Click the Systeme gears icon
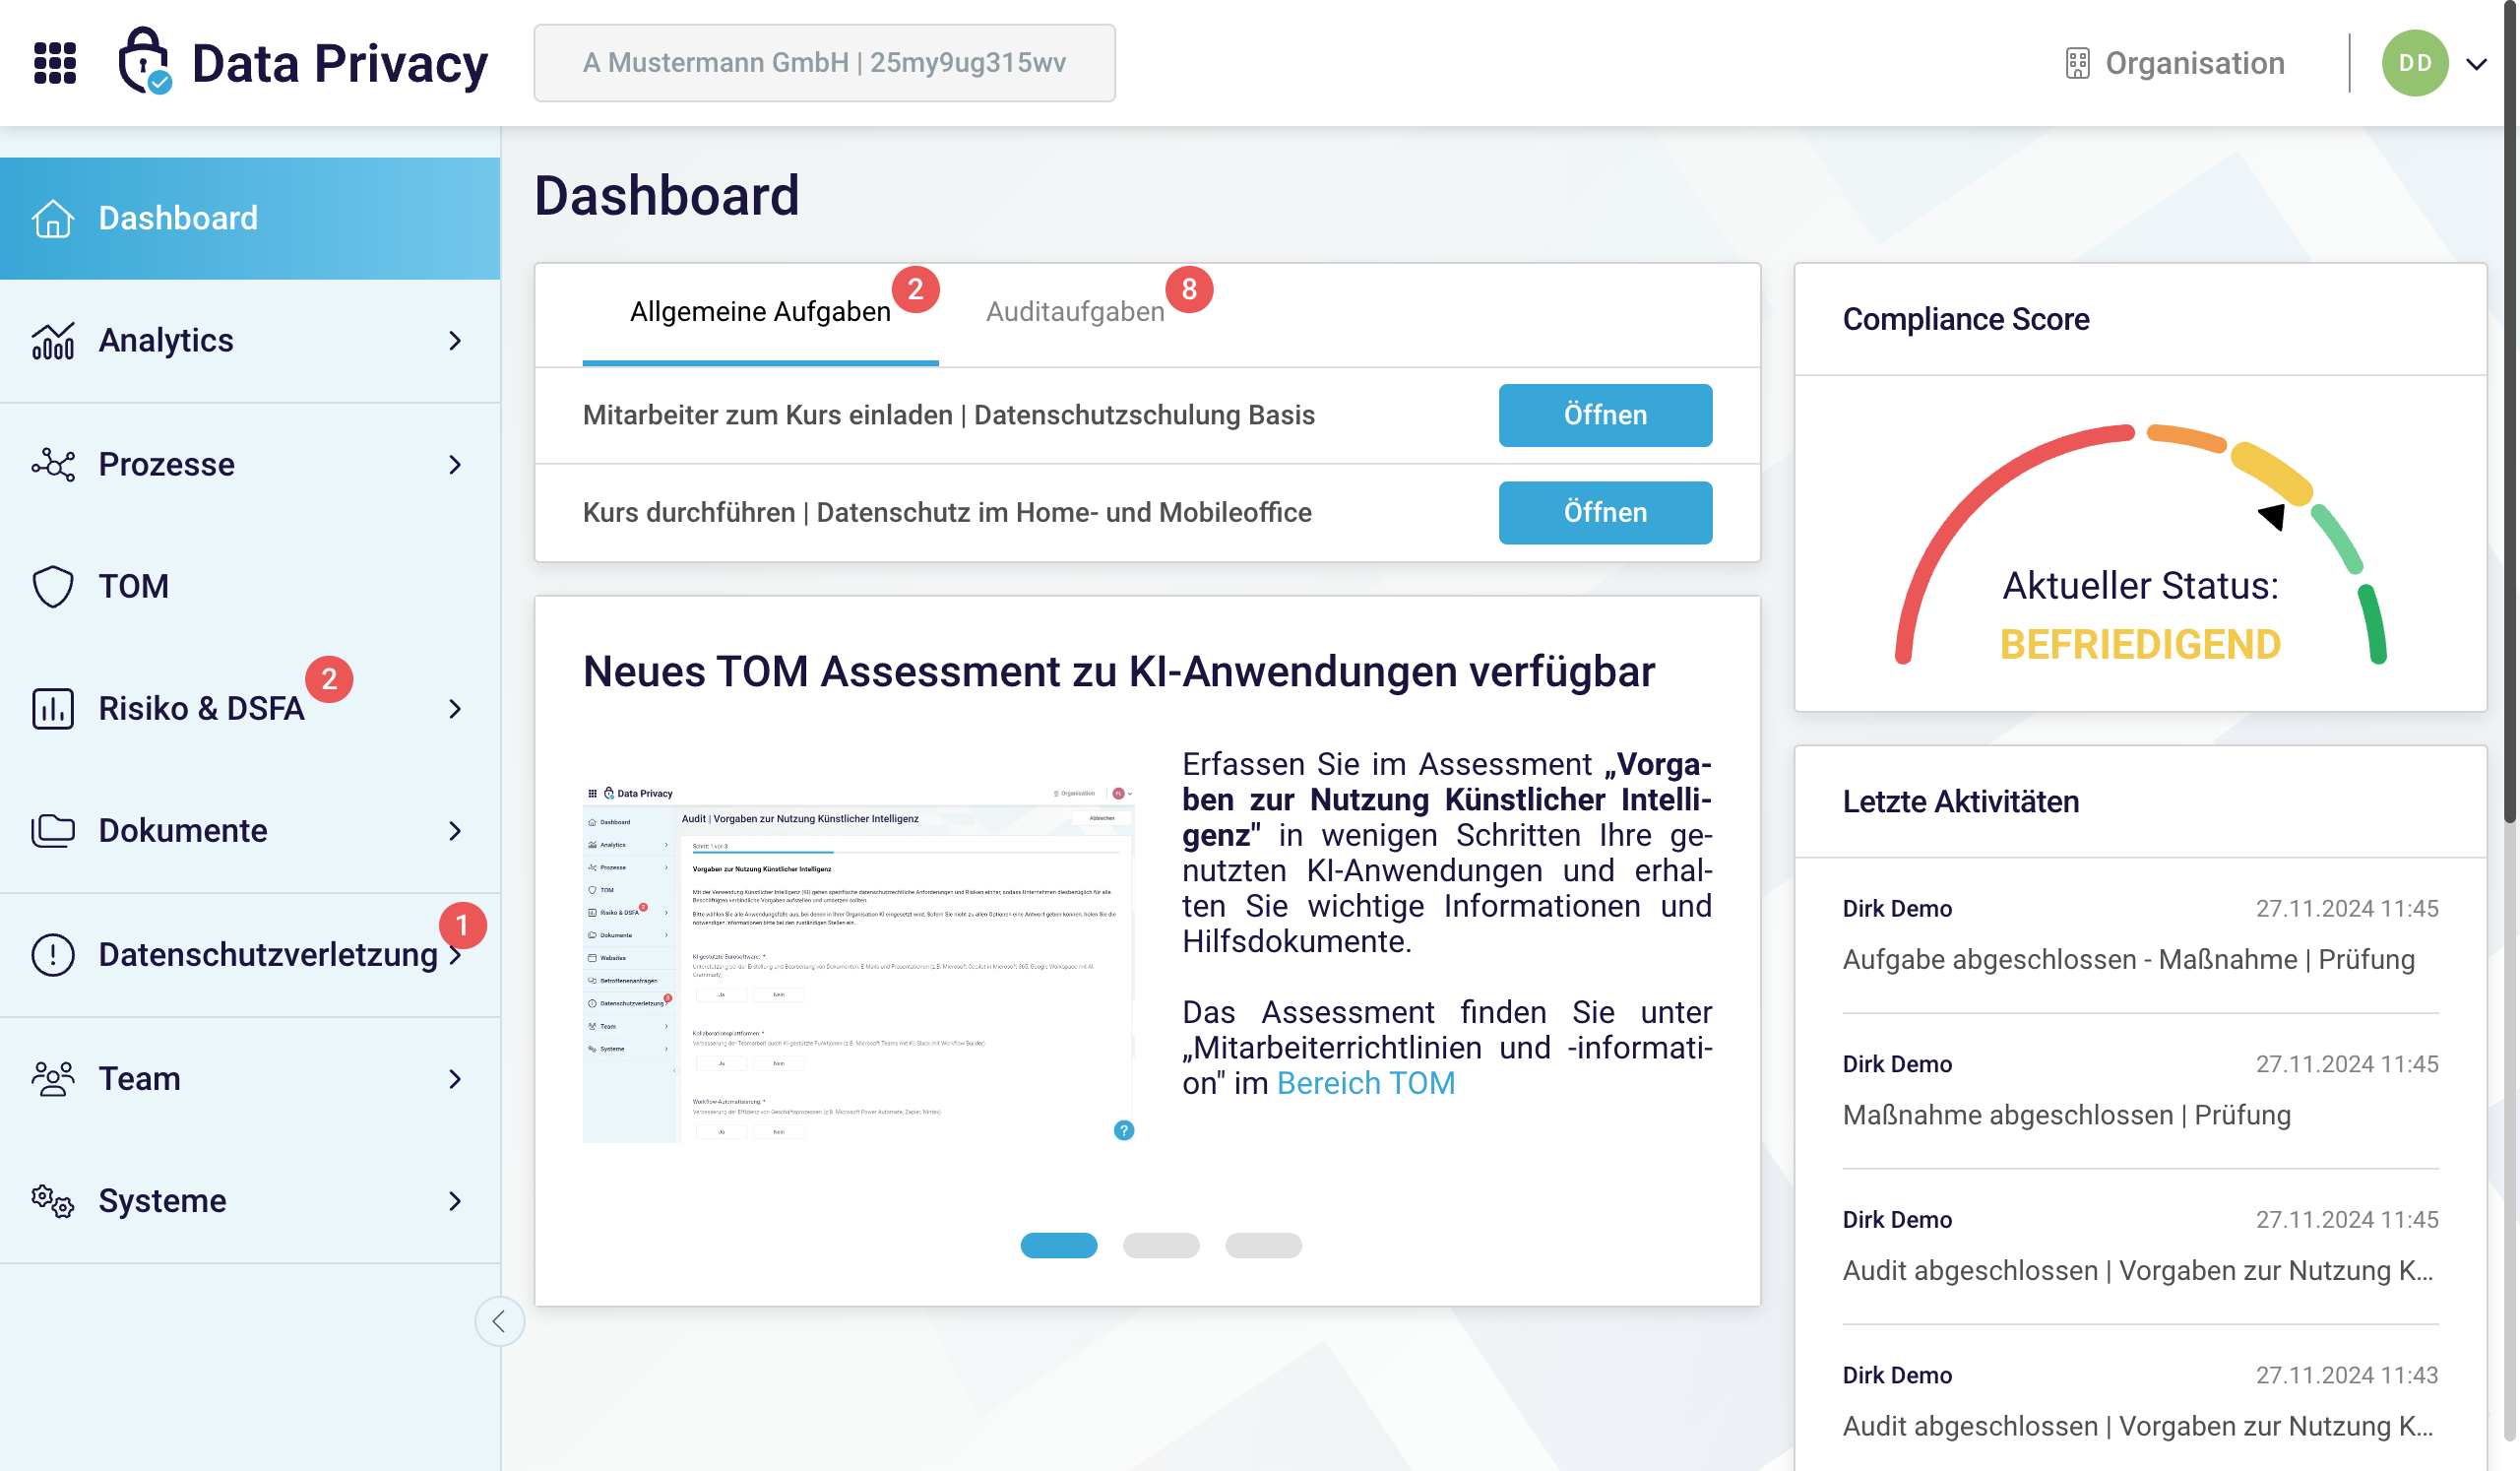 click(x=53, y=1201)
